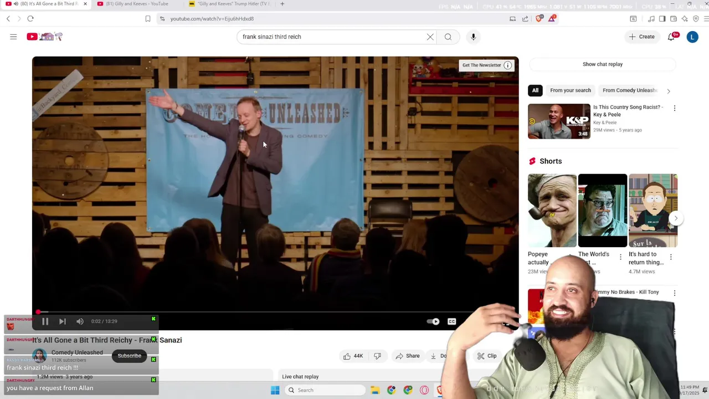Bookmark this page

click(x=147, y=19)
